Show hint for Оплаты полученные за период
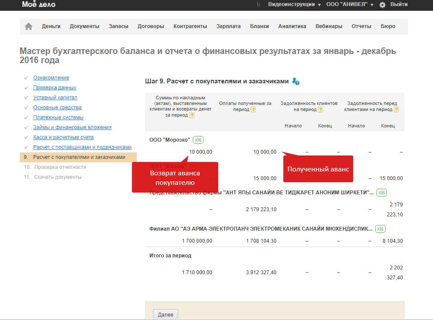 [253, 110]
